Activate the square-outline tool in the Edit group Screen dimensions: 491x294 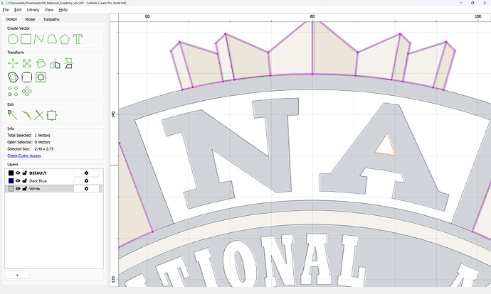pyautogui.click(x=52, y=115)
